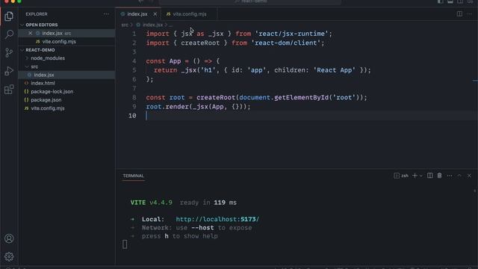478x269 pixels.
Task: Click the src breadcrumb segment
Action: pyautogui.click(x=125, y=25)
